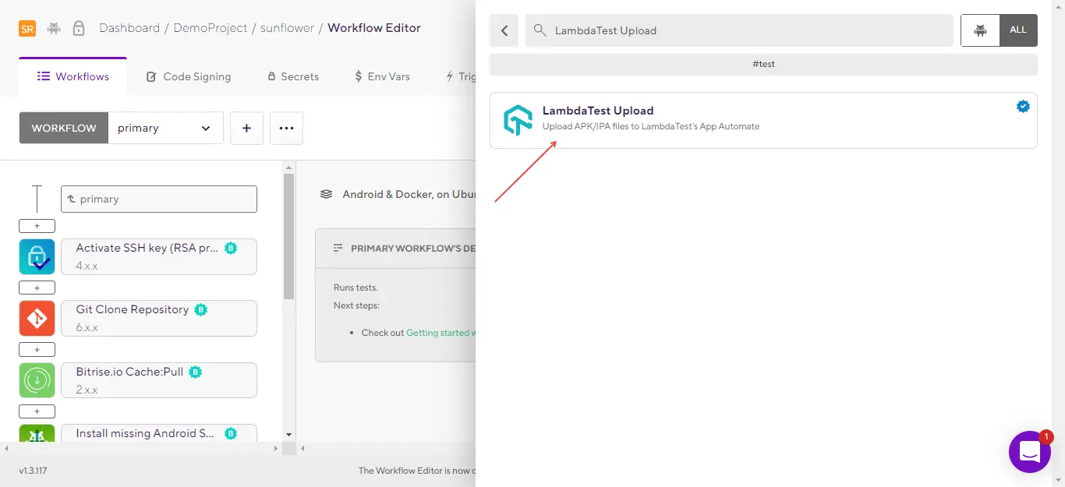Open the Secrets tab
This screenshot has height=487, width=1065.
pos(293,76)
